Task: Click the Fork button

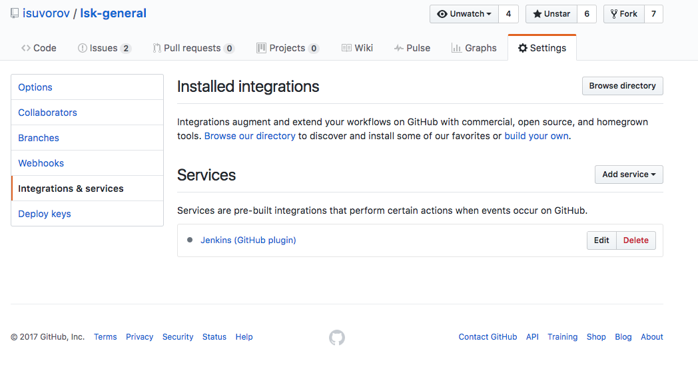Action: (x=624, y=14)
